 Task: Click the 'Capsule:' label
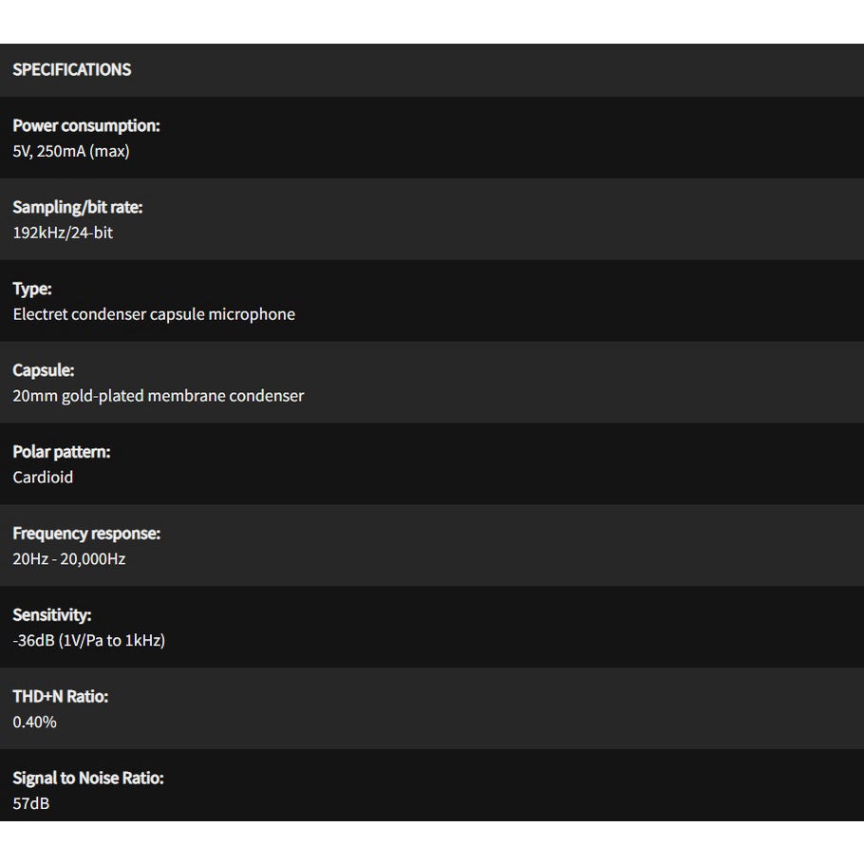[44, 370]
